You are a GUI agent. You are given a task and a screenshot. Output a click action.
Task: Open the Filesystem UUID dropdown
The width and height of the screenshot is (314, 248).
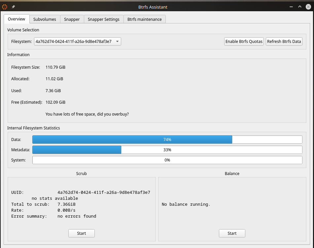78,42
